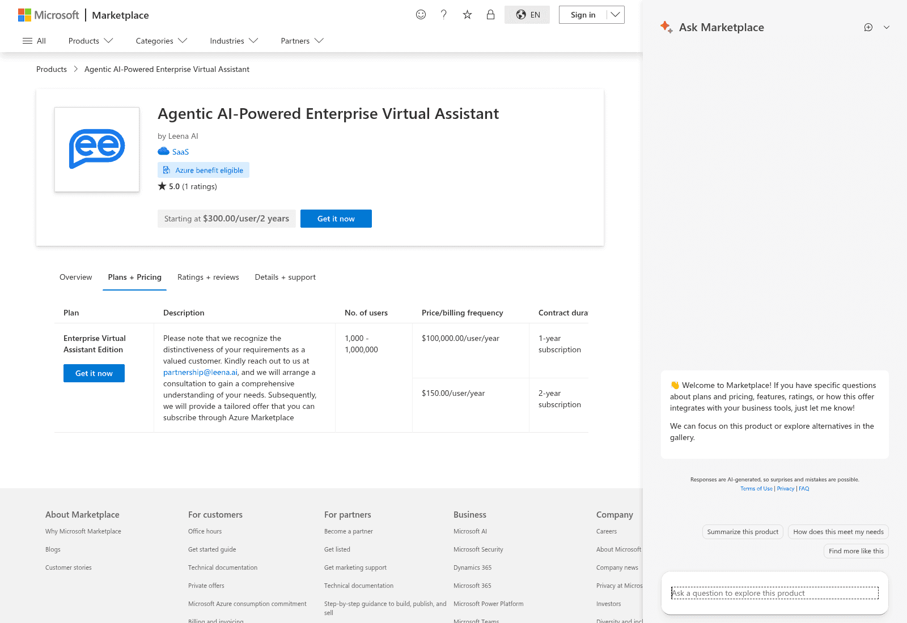Image resolution: width=907 pixels, height=623 pixels.
Task: Open Office hours footer link
Action: [205, 531]
